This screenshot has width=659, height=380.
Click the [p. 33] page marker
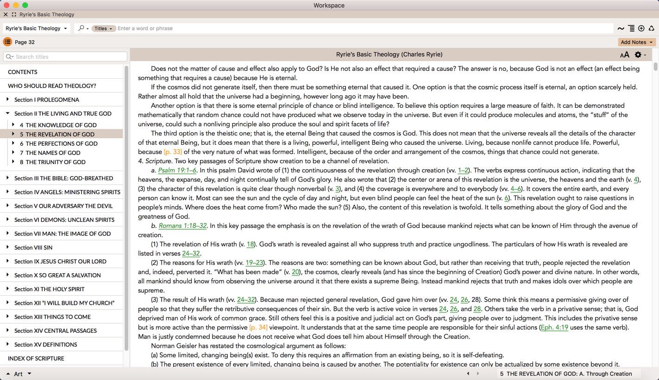click(x=173, y=152)
